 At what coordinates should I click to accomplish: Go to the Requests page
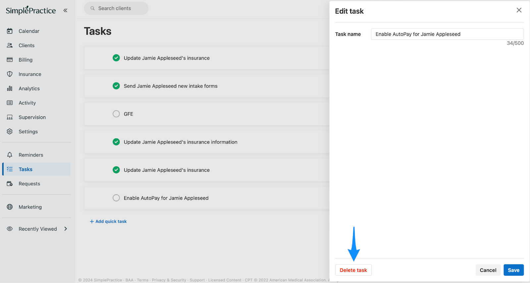pyautogui.click(x=29, y=184)
